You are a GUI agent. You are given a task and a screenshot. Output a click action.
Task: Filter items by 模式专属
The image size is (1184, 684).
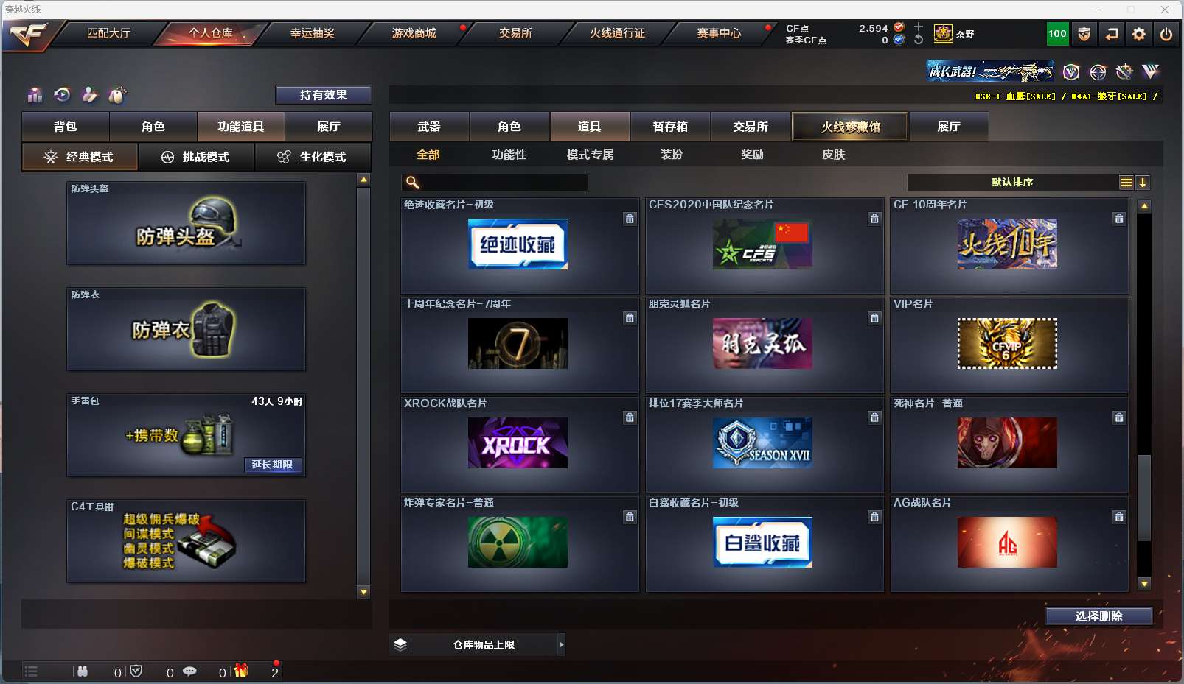tap(590, 155)
